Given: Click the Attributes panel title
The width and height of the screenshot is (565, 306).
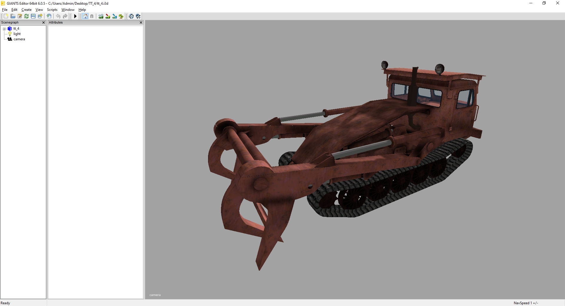Looking at the screenshot, I should pos(56,22).
